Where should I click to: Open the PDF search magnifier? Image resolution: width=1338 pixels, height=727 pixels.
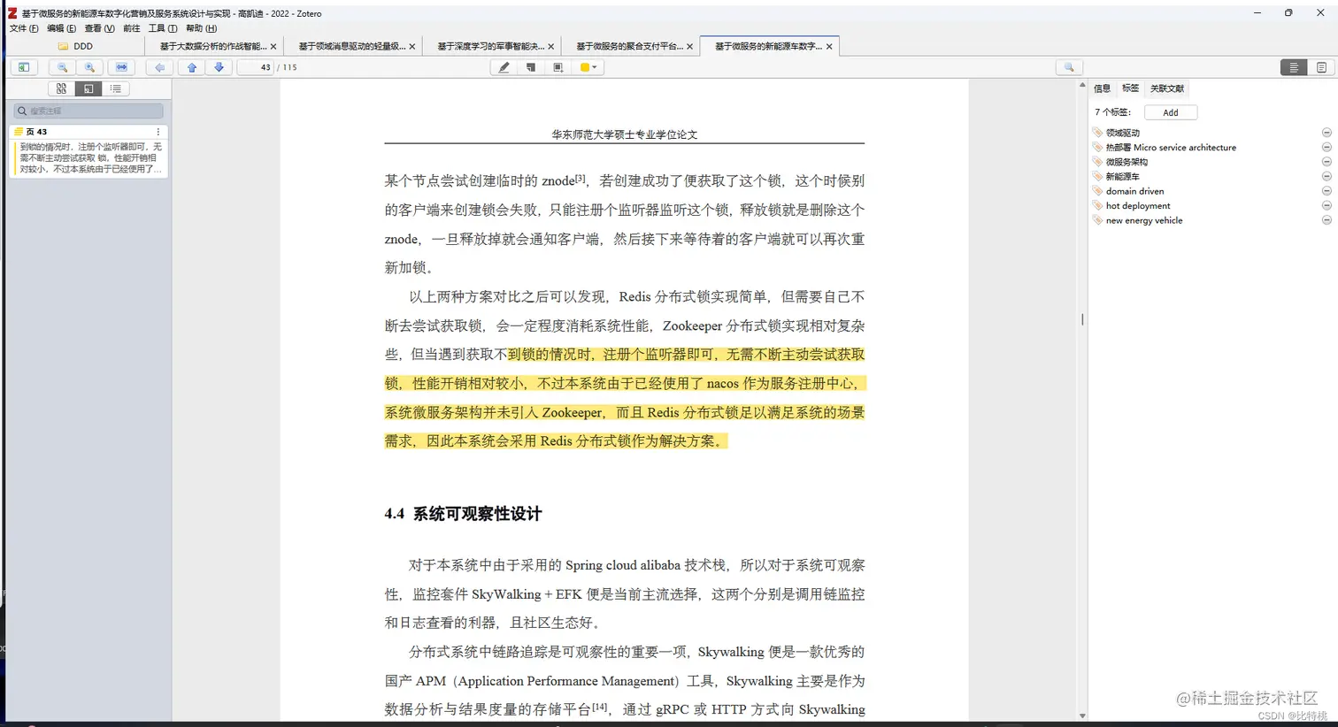click(1068, 66)
